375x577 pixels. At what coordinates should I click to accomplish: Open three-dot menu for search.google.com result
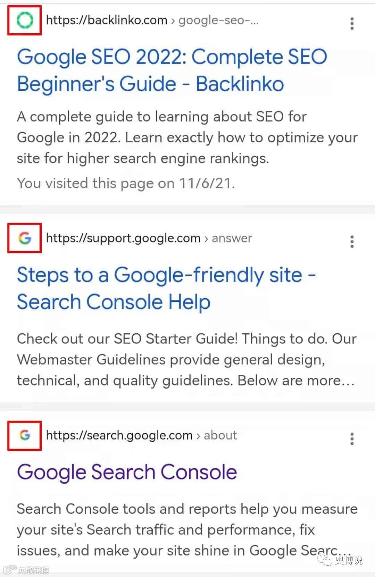pyautogui.click(x=352, y=439)
